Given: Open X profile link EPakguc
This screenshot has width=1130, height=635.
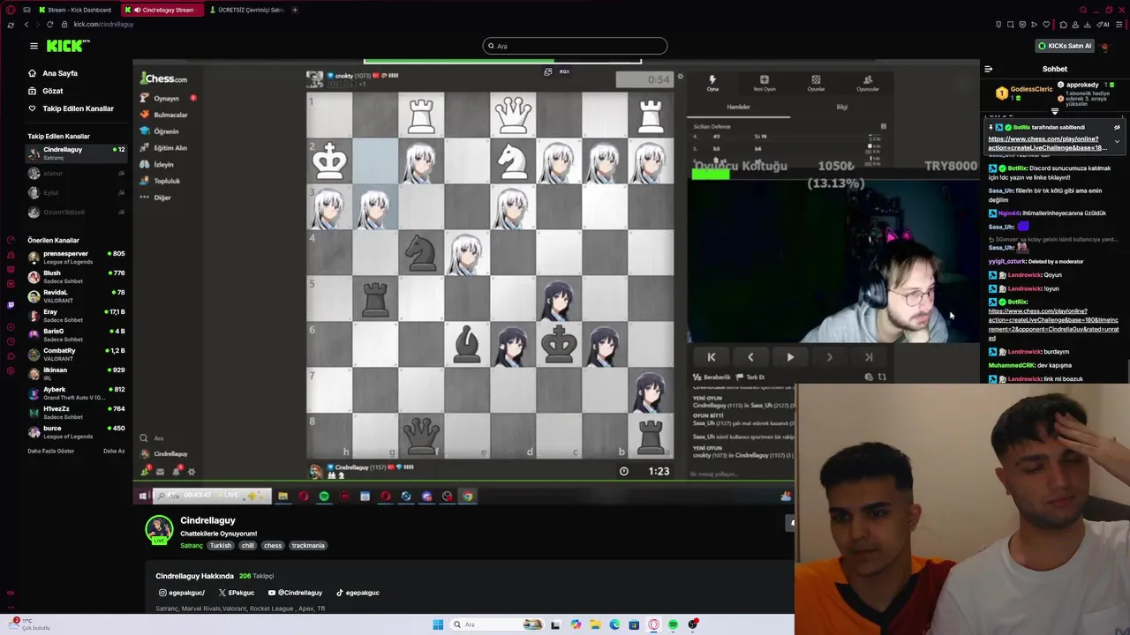Looking at the screenshot, I should pyautogui.click(x=236, y=593).
